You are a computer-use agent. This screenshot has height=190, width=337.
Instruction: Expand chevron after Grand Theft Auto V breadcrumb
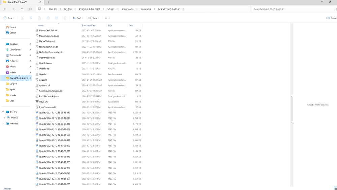(183, 9)
